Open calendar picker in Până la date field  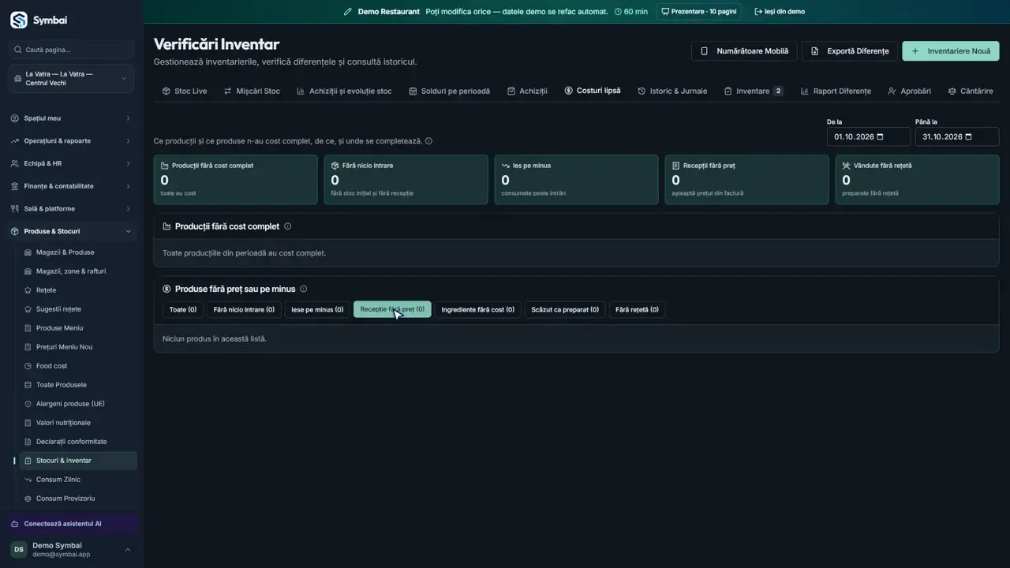[969, 136]
